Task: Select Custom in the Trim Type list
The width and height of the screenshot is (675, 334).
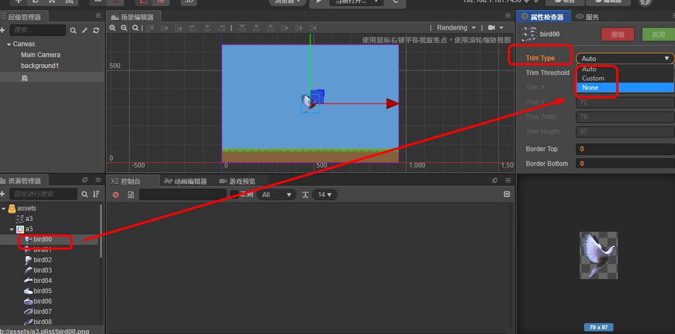Action: point(625,78)
